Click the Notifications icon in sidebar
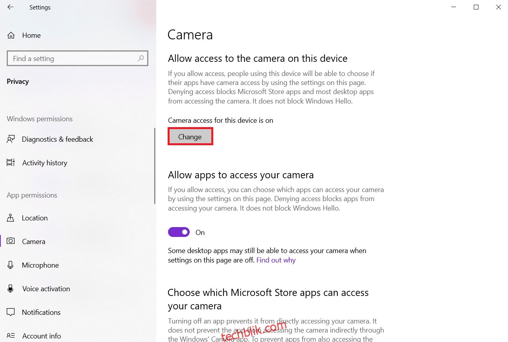This screenshot has height=342, width=508. click(x=11, y=312)
